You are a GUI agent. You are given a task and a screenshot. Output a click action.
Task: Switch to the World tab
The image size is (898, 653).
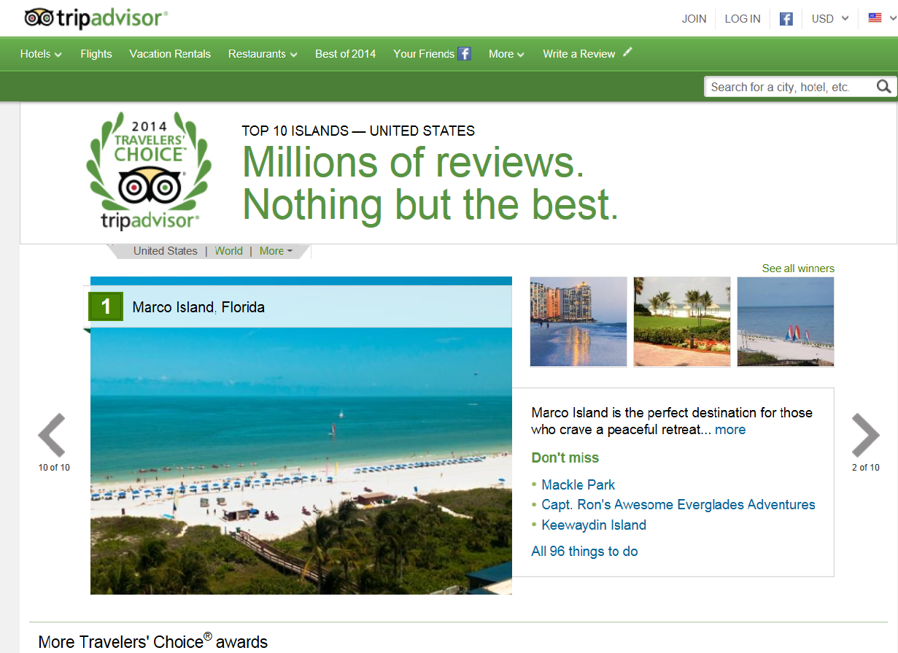(x=228, y=251)
